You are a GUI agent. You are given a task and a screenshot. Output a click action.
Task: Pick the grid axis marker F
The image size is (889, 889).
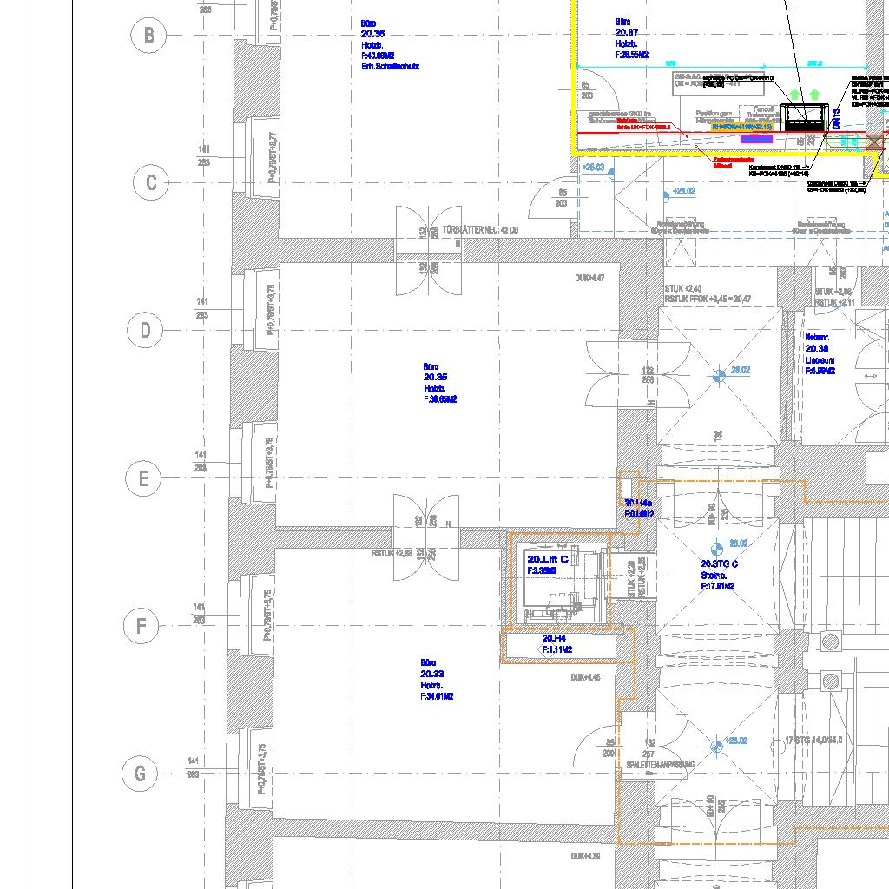click(142, 626)
